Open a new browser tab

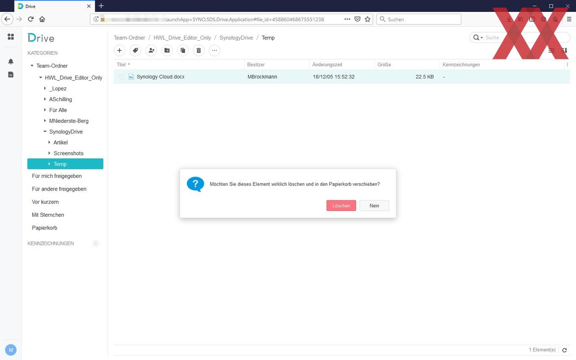click(x=101, y=6)
